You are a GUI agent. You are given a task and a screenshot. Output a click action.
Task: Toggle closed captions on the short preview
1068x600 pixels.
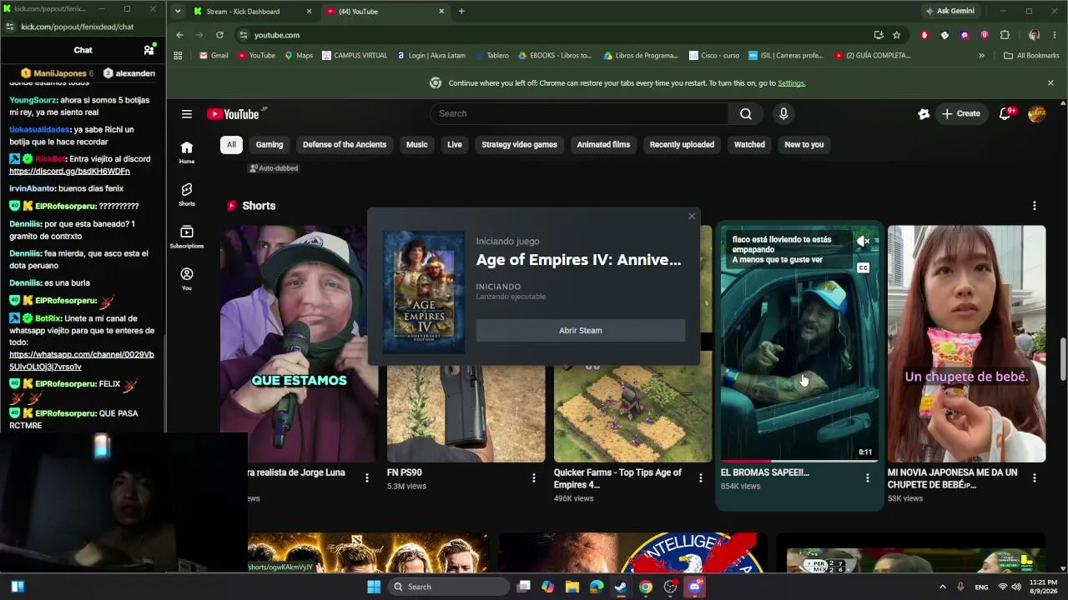864,267
